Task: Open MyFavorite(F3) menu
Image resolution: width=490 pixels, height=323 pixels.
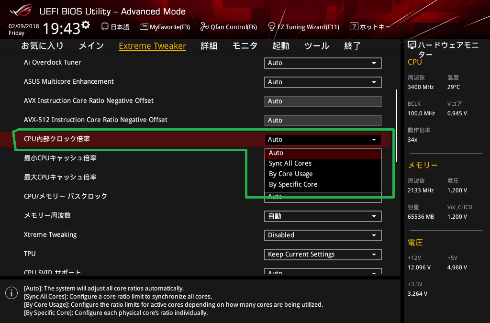Action: pos(165,27)
